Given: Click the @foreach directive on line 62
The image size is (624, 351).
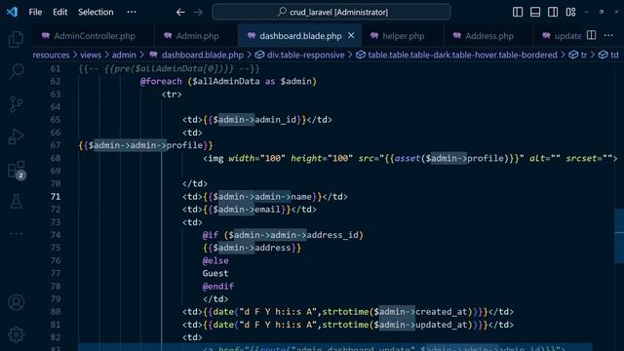Looking at the screenshot, I should (161, 81).
